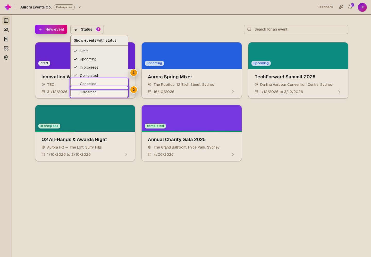371x257 pixels.
Task: Close the Status filter dropdown
Action: [x=87, y=29]
